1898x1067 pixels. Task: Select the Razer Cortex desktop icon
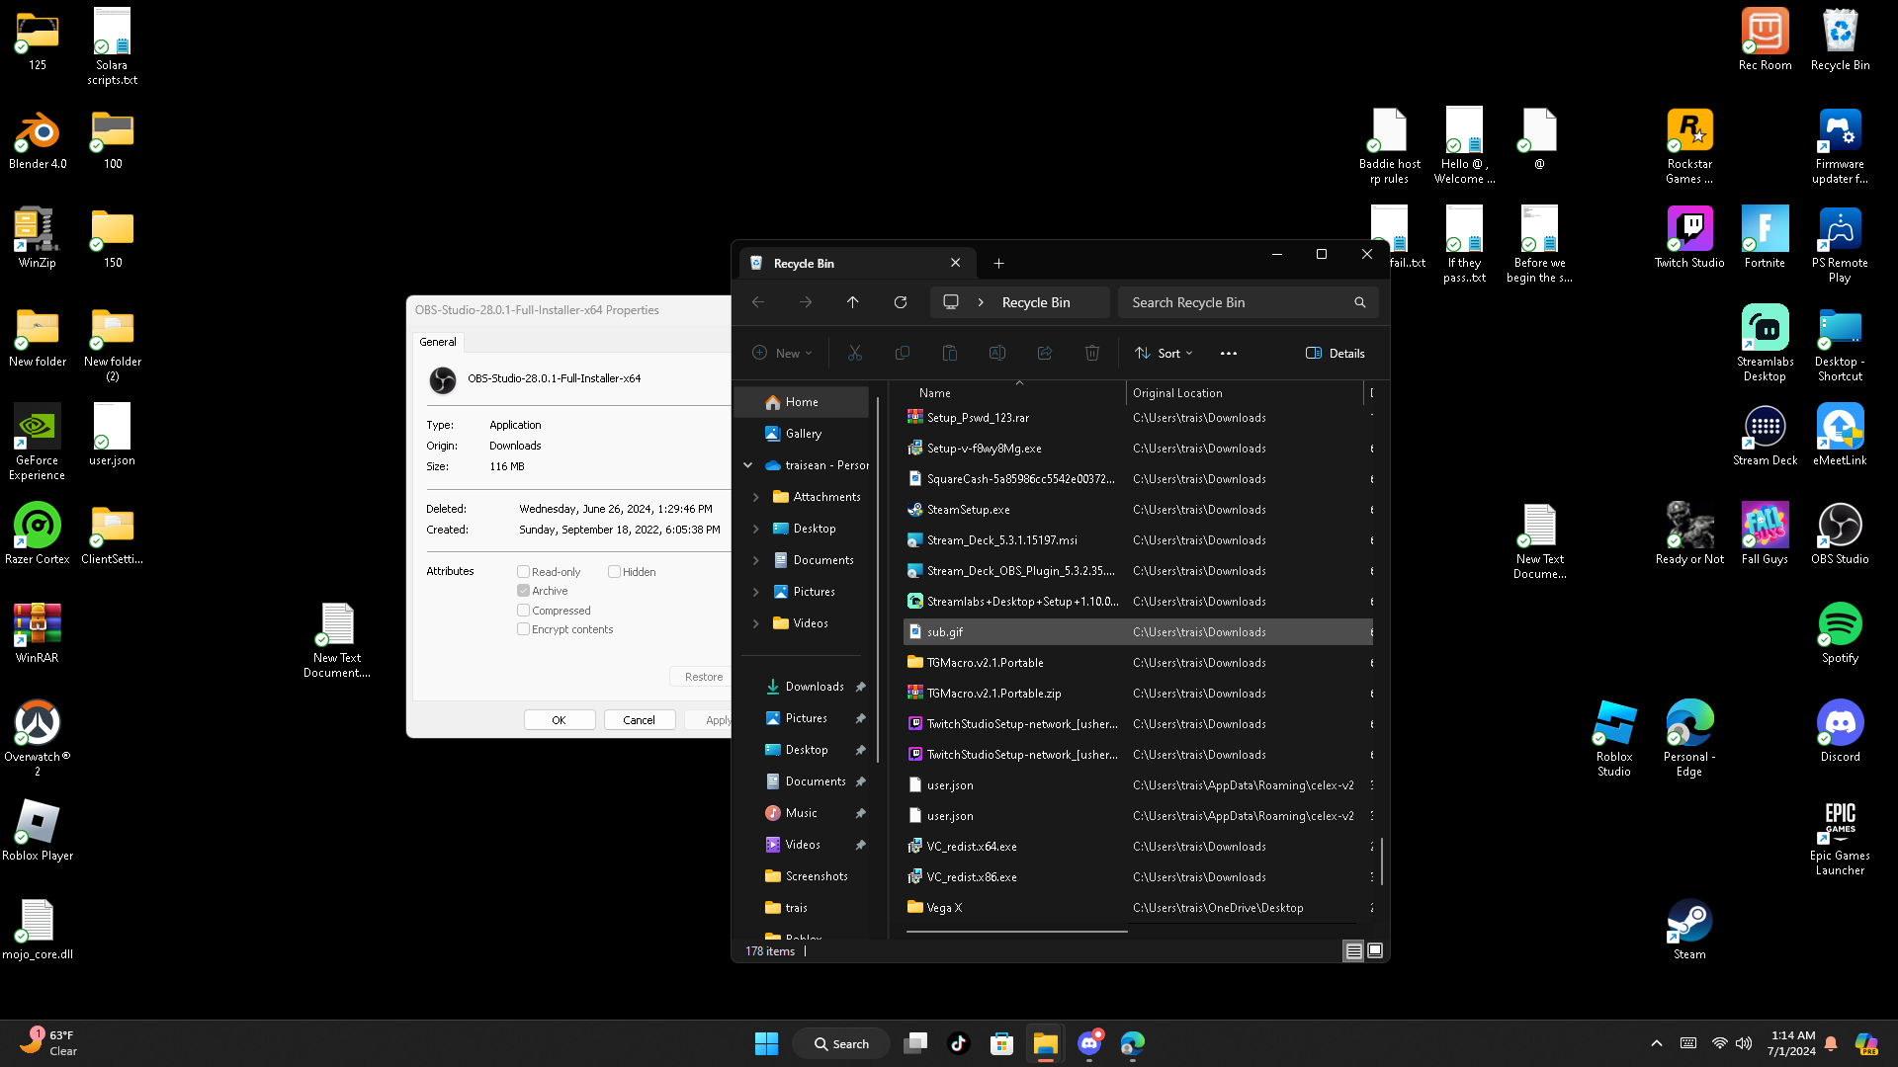(x=38, y=534)
